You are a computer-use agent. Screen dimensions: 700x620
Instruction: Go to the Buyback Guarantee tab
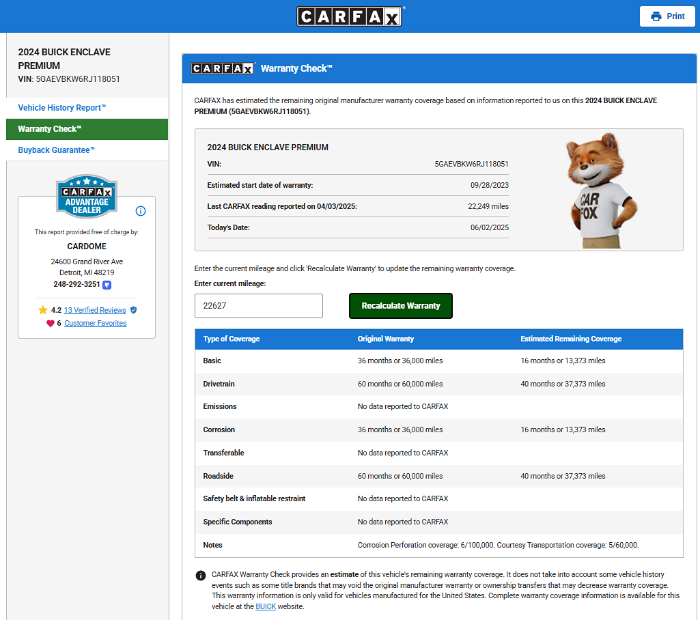coord(57,150)
